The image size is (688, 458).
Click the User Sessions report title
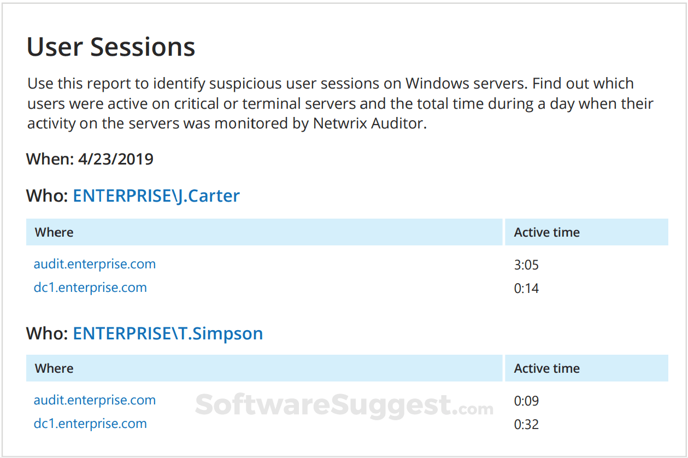point(111,46)
